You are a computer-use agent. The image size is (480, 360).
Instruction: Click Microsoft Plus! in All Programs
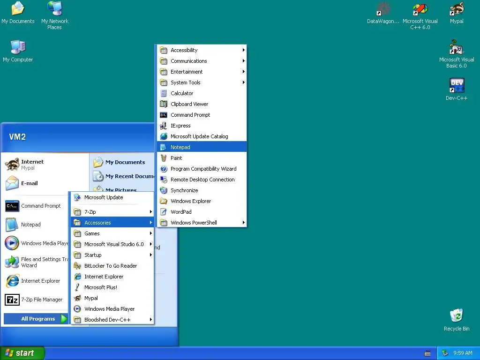[112, 287]
